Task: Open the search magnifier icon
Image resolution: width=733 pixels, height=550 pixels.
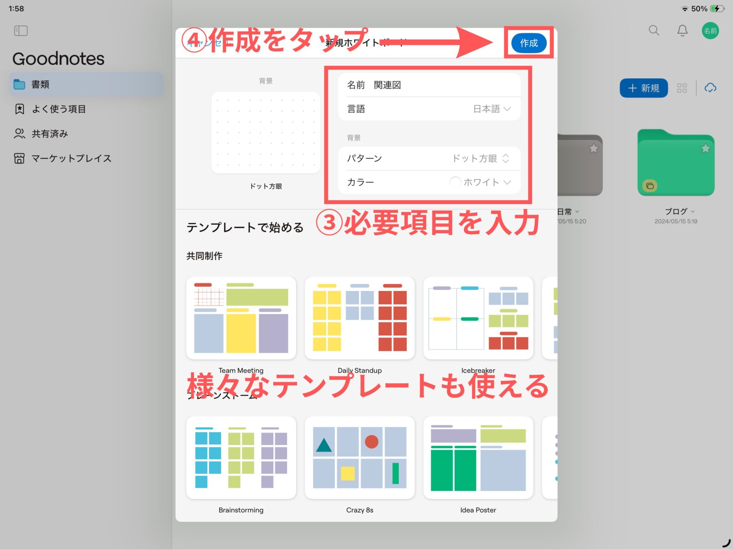Action: pyautogui.click(x=654, y=31)
